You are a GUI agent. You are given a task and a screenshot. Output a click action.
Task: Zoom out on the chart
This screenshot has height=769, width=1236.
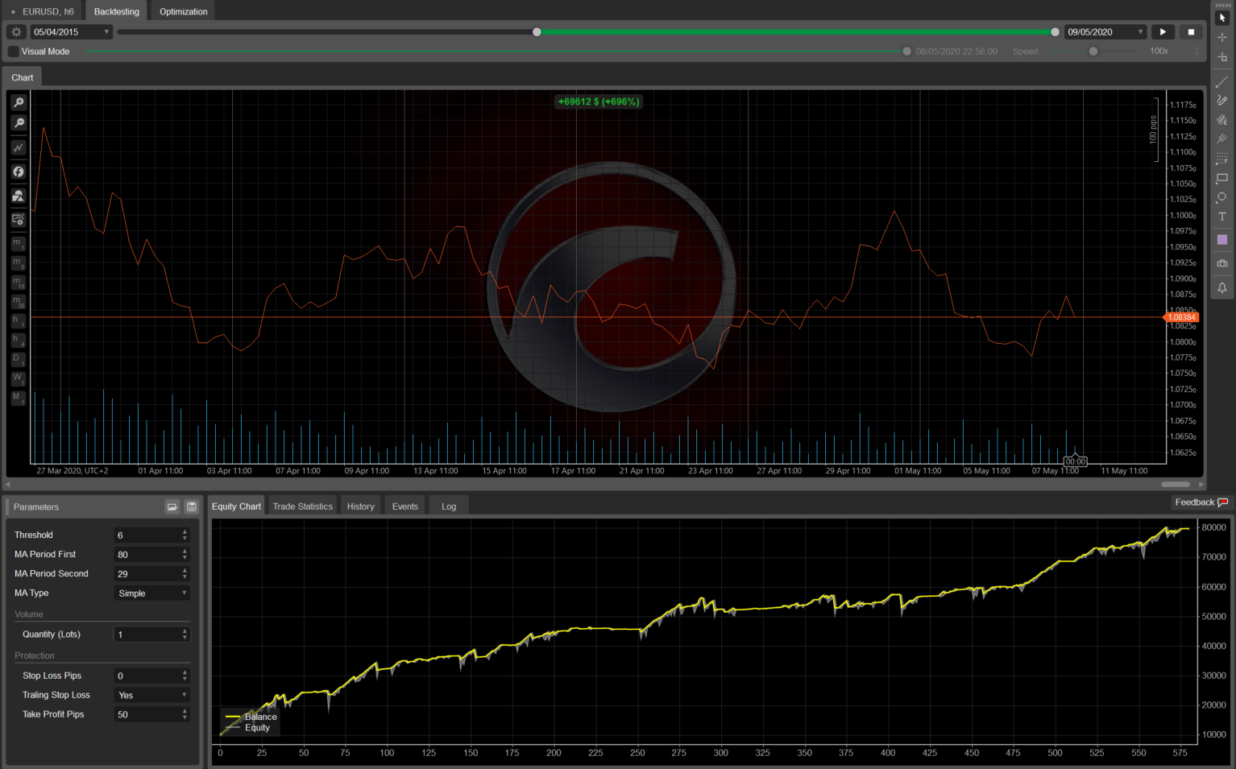[19, 123]
